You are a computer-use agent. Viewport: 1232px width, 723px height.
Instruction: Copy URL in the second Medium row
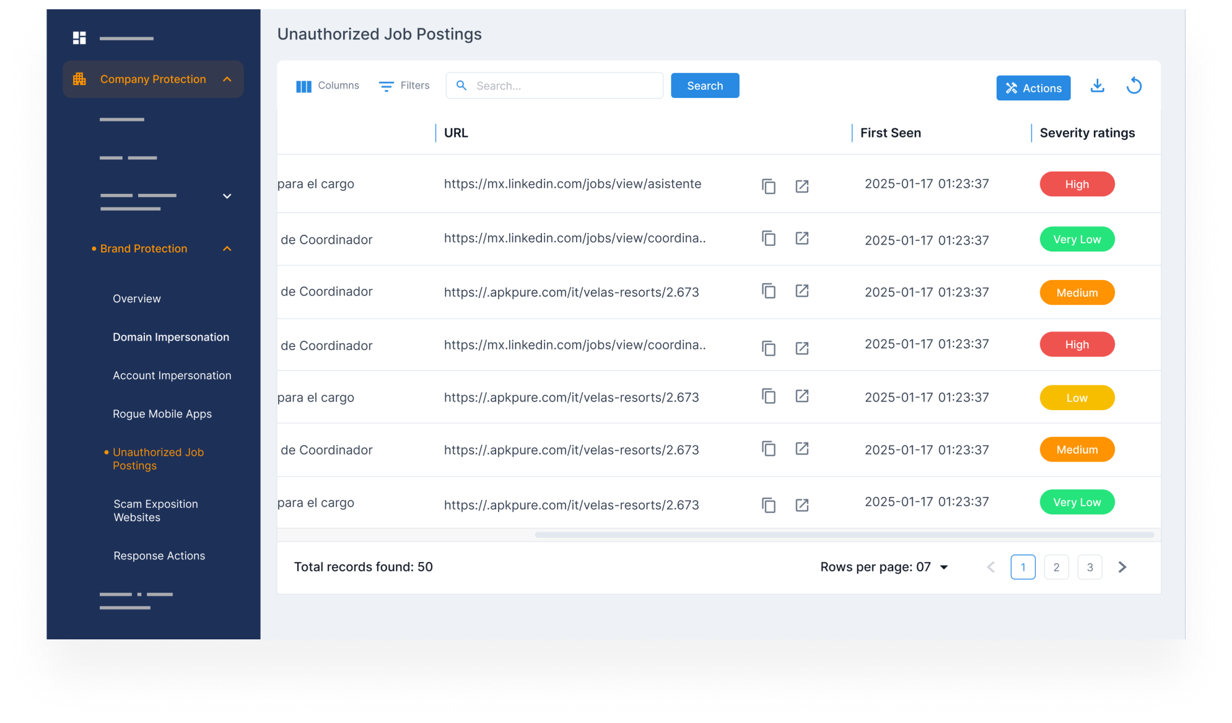(x=769, y=449)
